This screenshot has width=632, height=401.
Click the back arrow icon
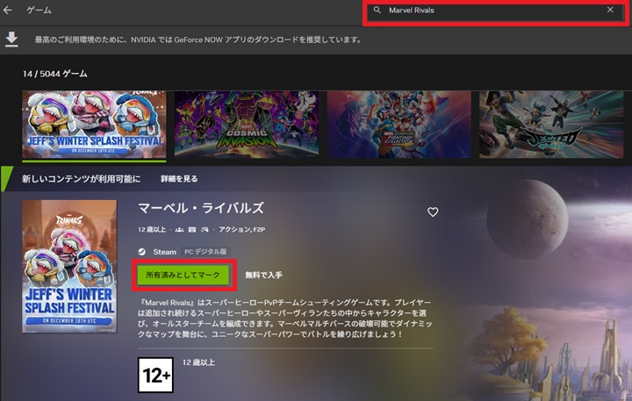[8, 11]
